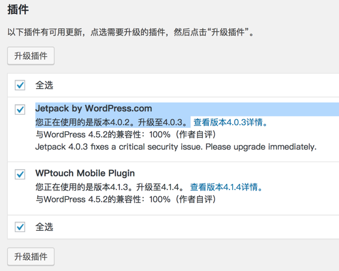Click Jetpack's WordPress 4.5.2 兼容性 line
The width and height of the screenshot is (339, 271).
[x=125, y=135]
